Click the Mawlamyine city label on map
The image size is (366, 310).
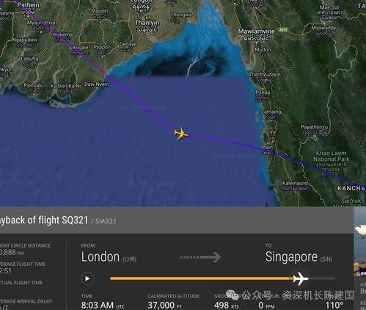click(x=256, y=32)
